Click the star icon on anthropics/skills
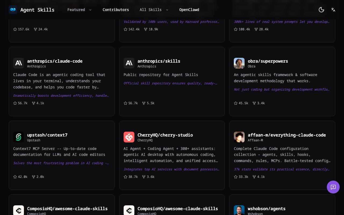 point(126,103)
